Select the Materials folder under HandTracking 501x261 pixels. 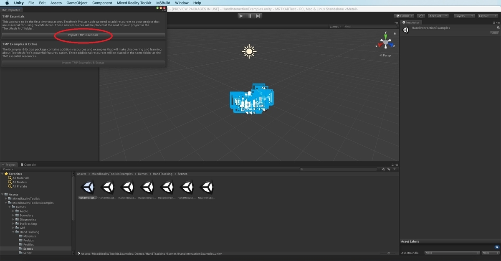coord(29,236)
